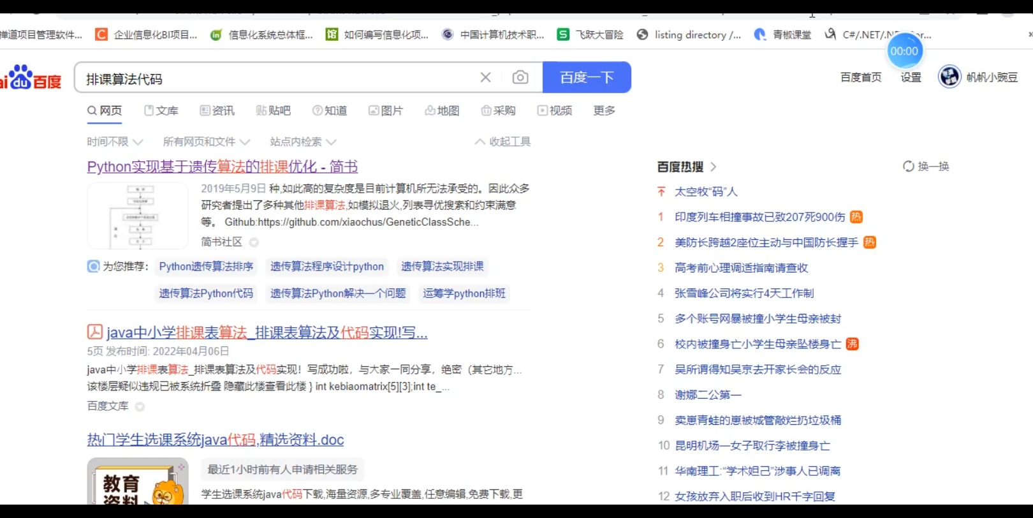Screen dimensions: 1033x518
Task: Open camera image search icon
Action: (520, 77)
